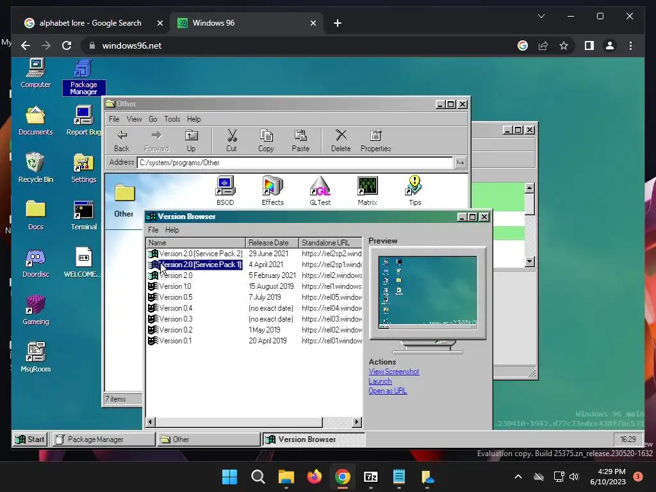Click the Properties toolbar icon
Screen dimensions: 656x492
coord(375,141)
